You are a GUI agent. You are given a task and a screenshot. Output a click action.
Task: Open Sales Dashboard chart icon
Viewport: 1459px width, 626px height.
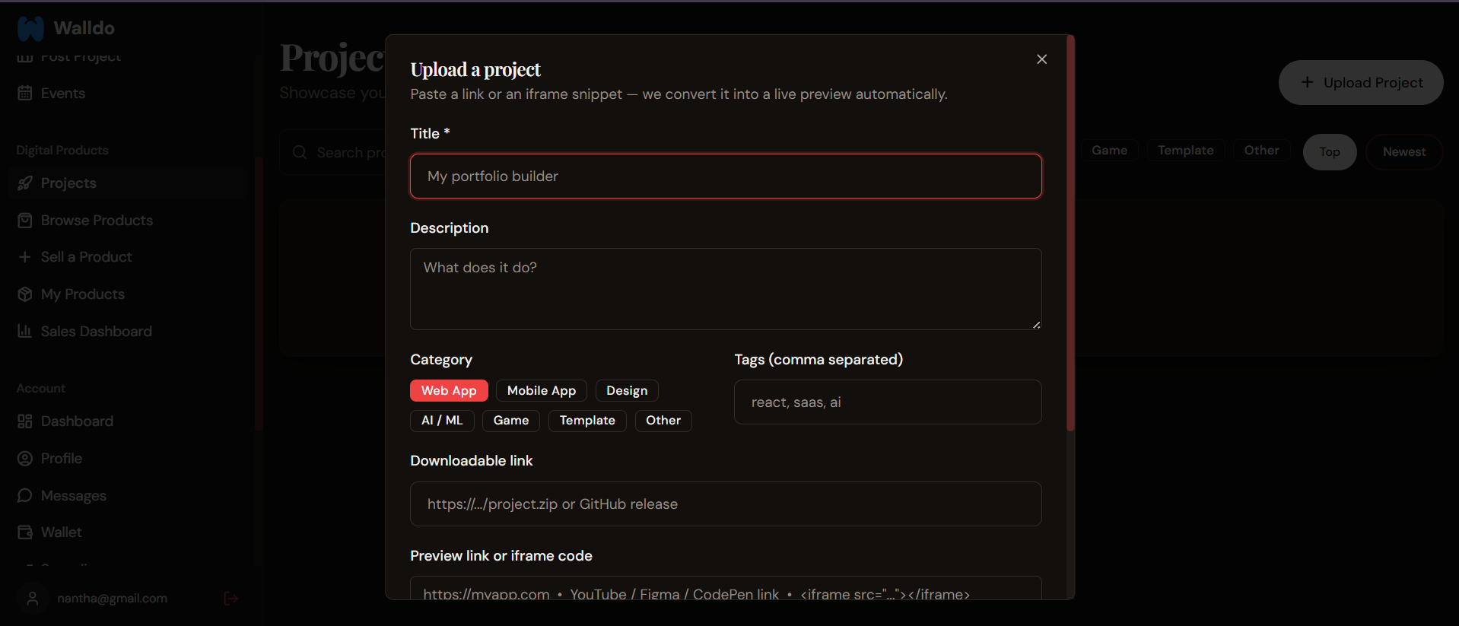click(25, 331)
